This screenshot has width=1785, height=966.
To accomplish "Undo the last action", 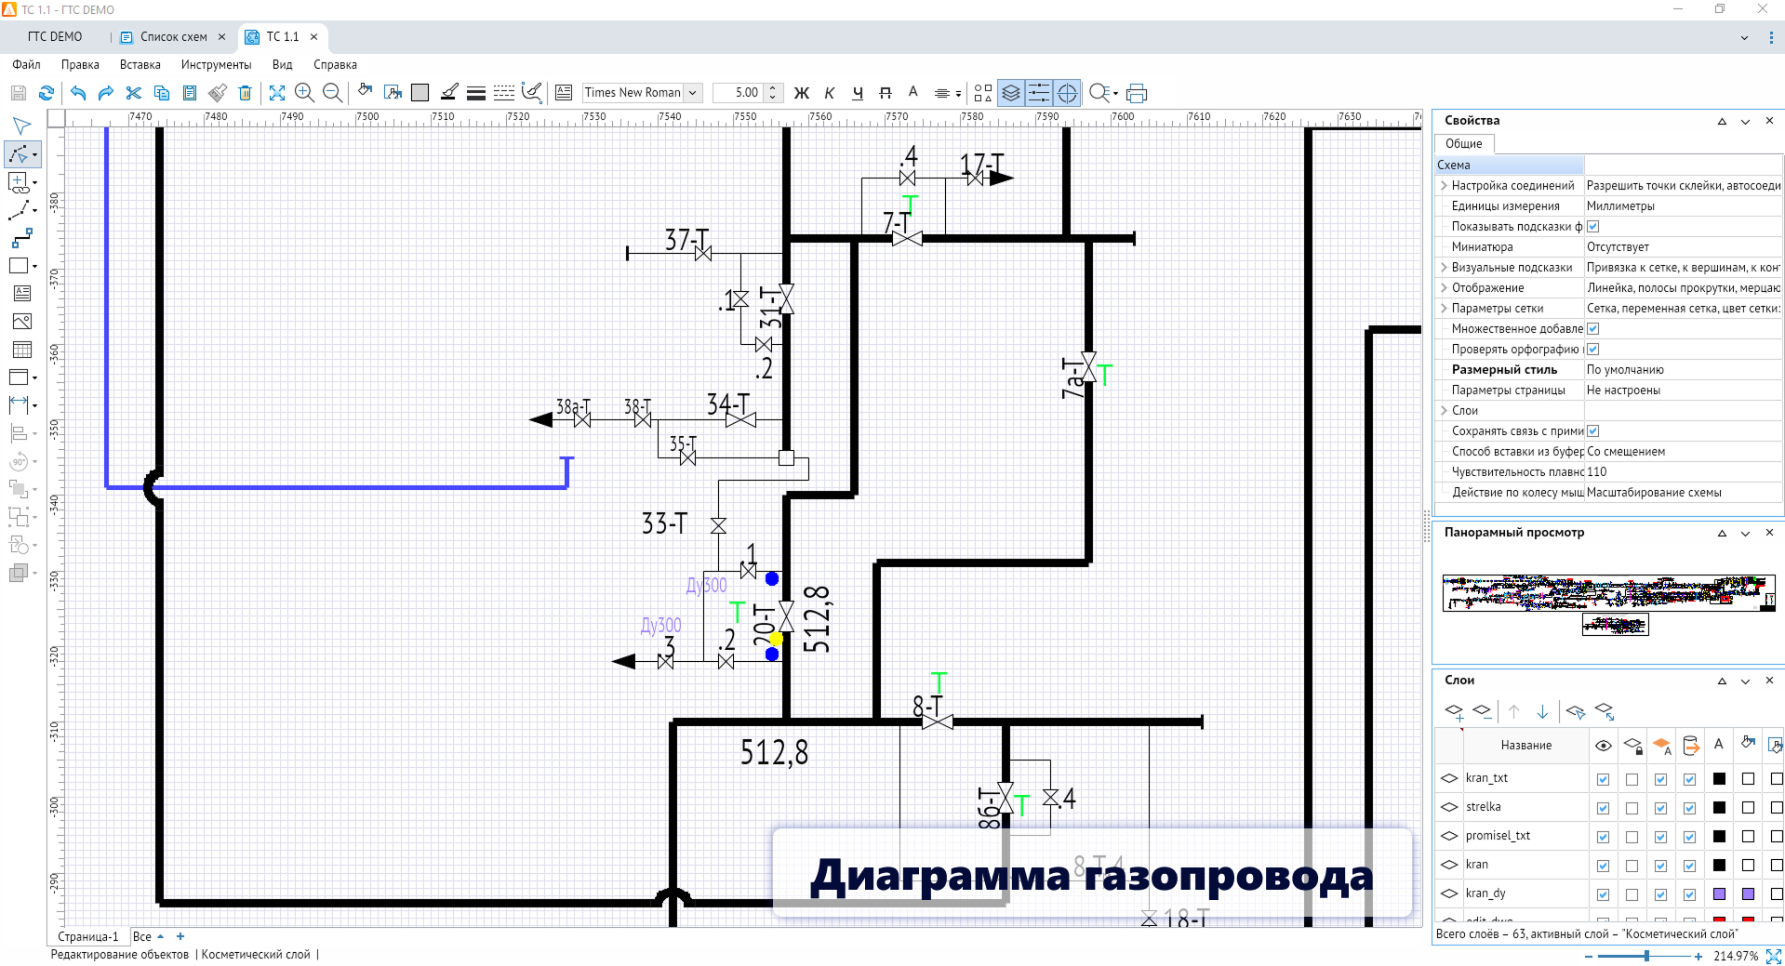I will pos(78,93).
